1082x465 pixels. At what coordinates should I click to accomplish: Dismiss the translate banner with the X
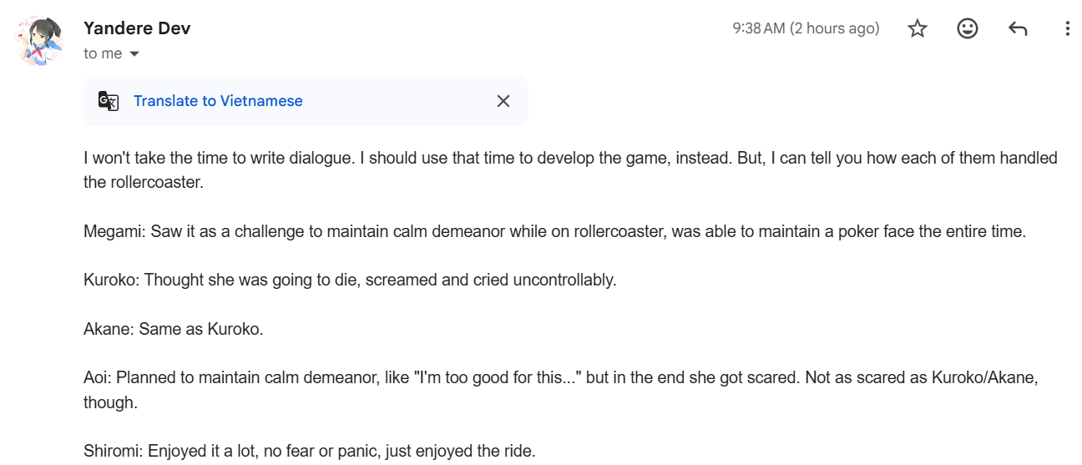(x=503, y=101)
